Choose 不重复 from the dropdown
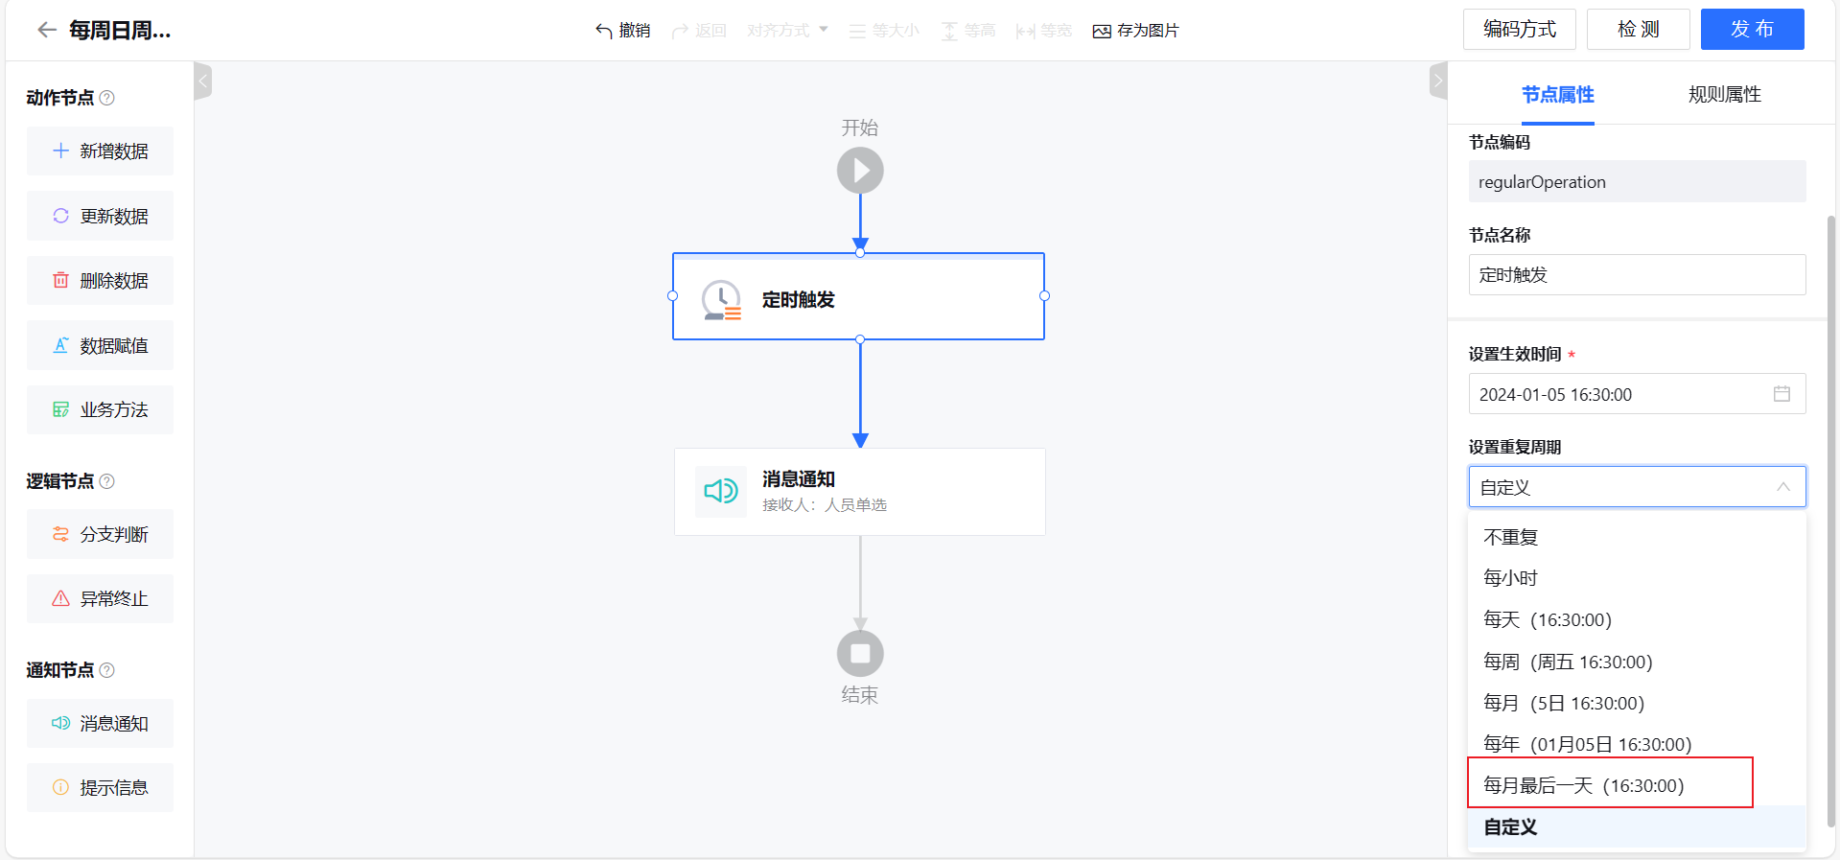The image size is (1840, 860). click(1637, 537)
